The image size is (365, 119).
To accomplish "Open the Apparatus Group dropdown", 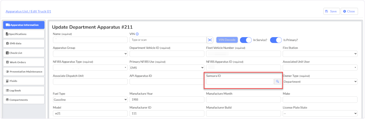I will (x=90, y=54).
